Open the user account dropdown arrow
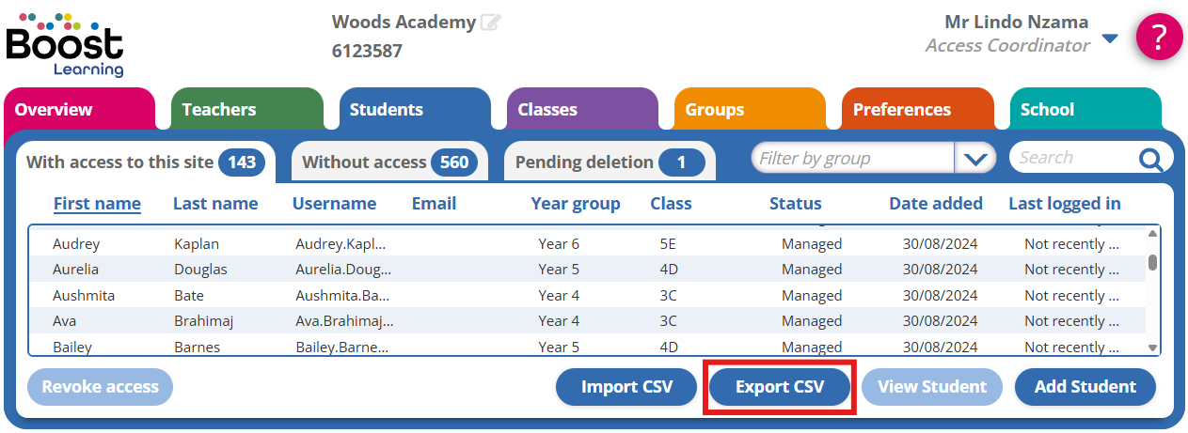The image size is (1188, 433). 1110,39
